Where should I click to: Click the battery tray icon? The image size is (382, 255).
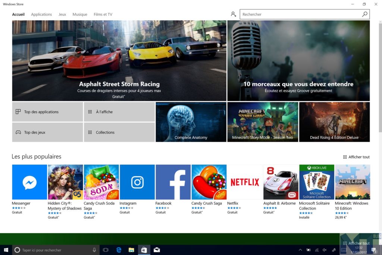[x=309, y=250]
